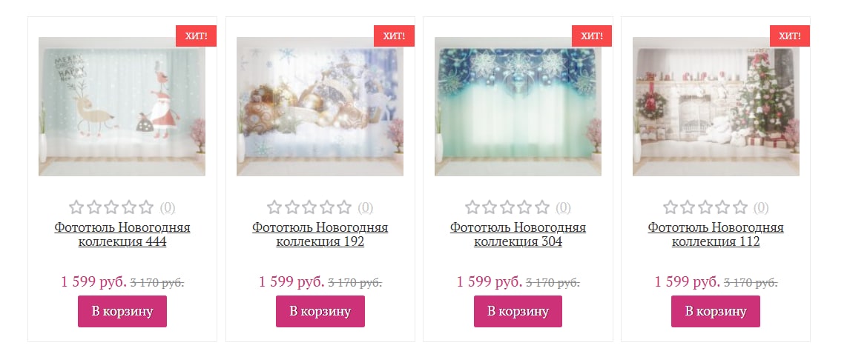Click ХИТ! badge on collection 112 card
The width and height of the screenshot is (850, 354).
tap(790, 36)
